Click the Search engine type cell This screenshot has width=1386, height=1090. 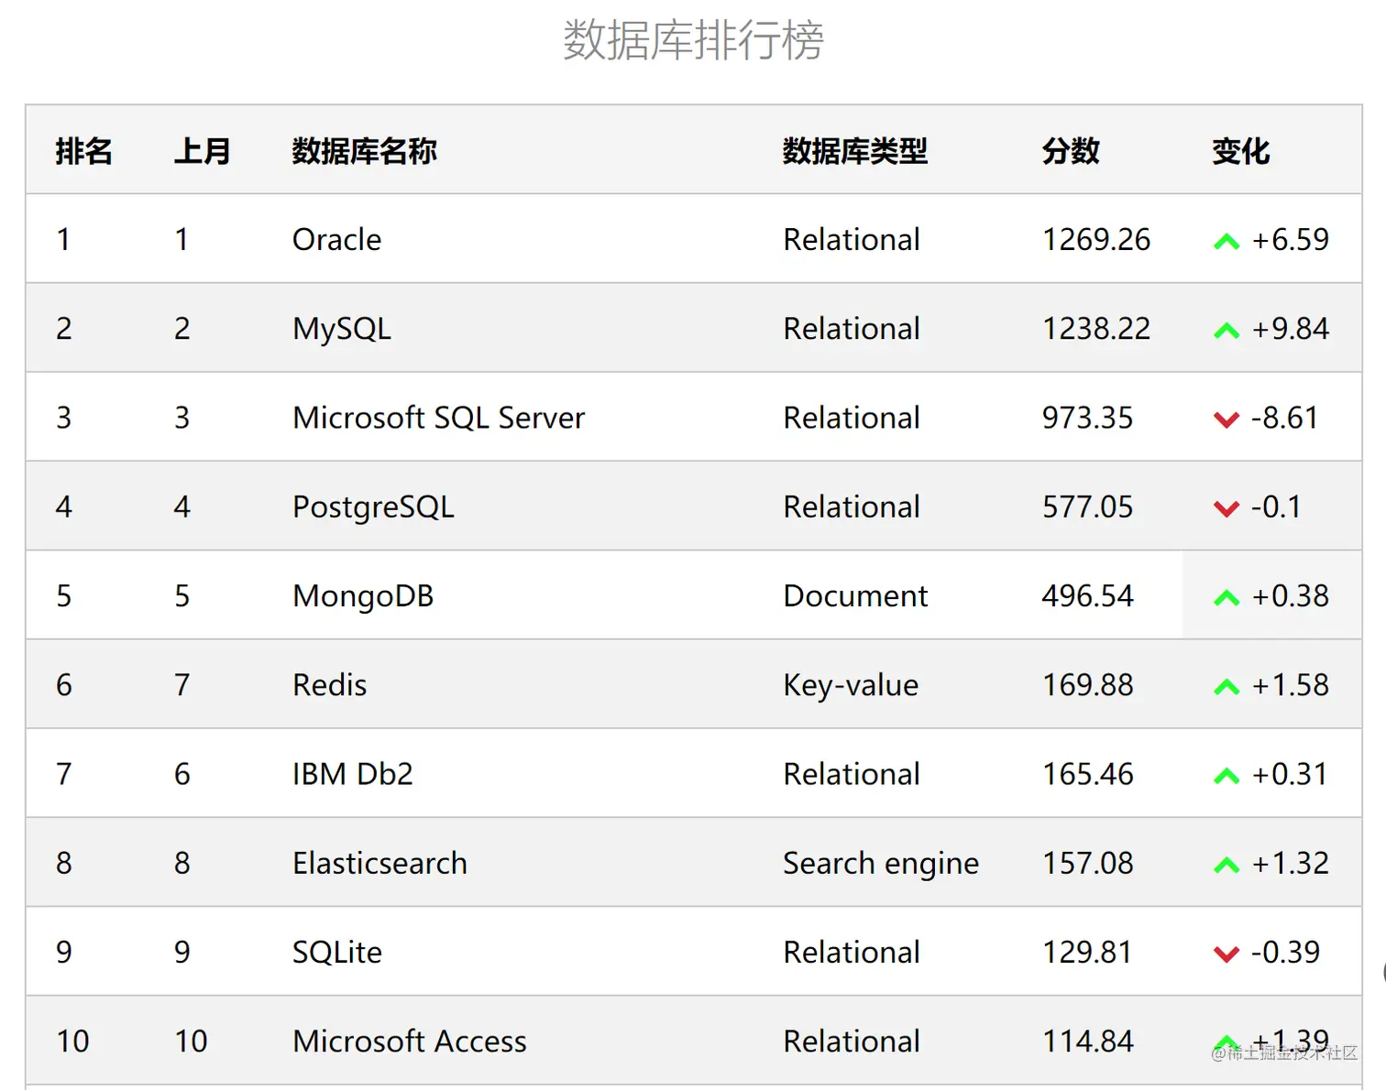pos(881,863)
